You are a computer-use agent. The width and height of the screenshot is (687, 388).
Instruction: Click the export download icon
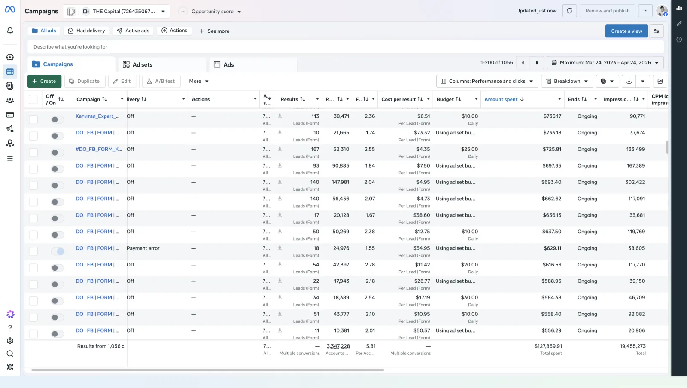point(629,81)
